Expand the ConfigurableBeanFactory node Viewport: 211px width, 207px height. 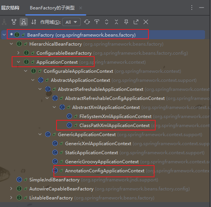(x=18, y=53)
